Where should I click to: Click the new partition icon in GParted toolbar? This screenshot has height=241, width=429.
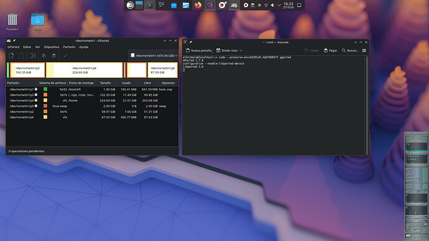click(x=11, y=56)
